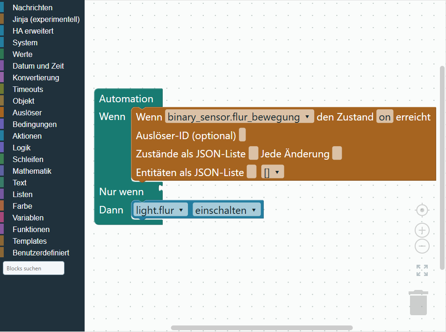Open the einschalten action dropdown
Screen dimensions: 446x332
[x=226, y=210]
